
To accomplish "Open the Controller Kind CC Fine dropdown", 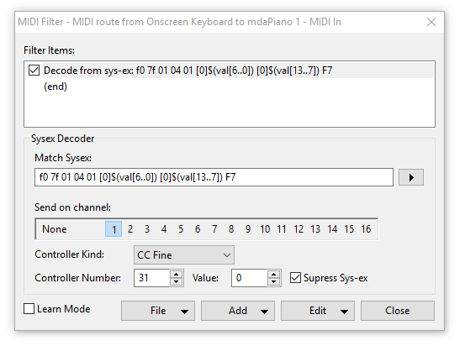I will pyautogui.click(x=184, y=254).
